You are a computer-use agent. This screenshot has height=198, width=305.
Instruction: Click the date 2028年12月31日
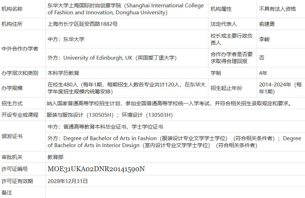68,181
